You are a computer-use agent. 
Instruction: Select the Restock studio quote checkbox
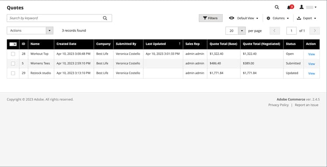[13, 73]
